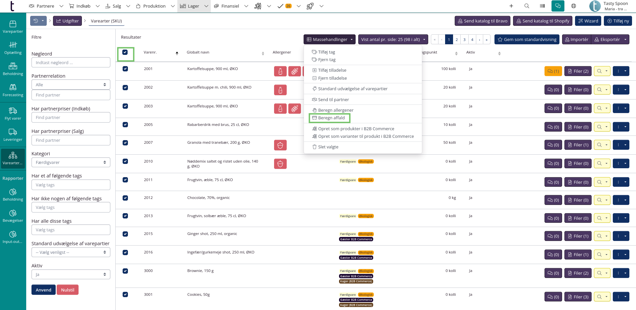The width and height of the screenshot is (636, 310).
Task: Click the Forecasting sidebar icon
Action: pos(13,90)
